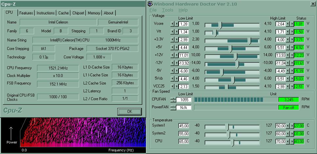Decrease +3.3V high limit with left arrow
Image resolution: width=317 pixels, height=154 pixels.
288,40
